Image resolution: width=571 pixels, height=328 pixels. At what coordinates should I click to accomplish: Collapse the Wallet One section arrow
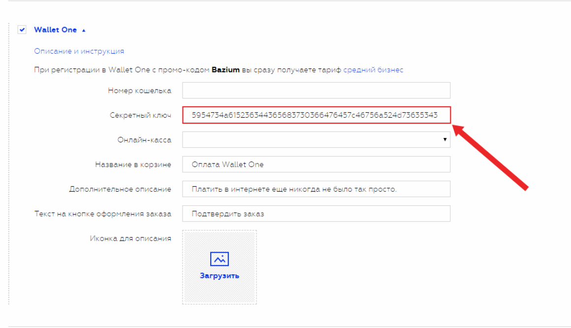(84, 30)
